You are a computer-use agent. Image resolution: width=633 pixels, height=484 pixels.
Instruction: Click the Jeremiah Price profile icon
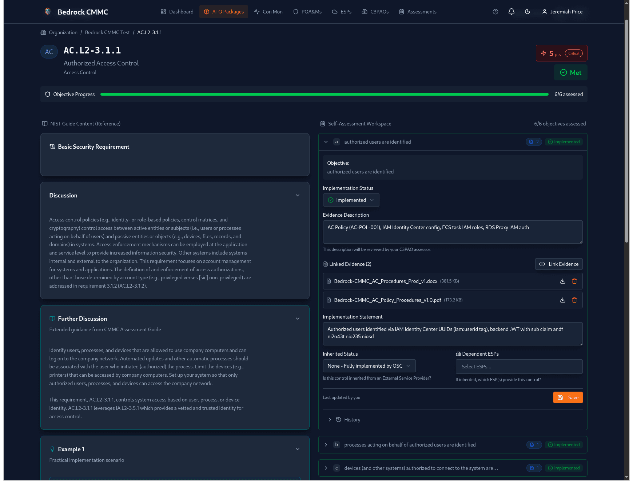[x=544, y=12]
